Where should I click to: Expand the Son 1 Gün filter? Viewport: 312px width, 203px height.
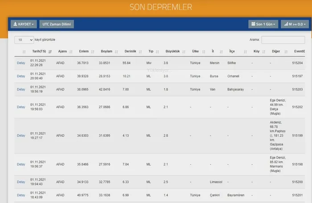pos(263,24)
